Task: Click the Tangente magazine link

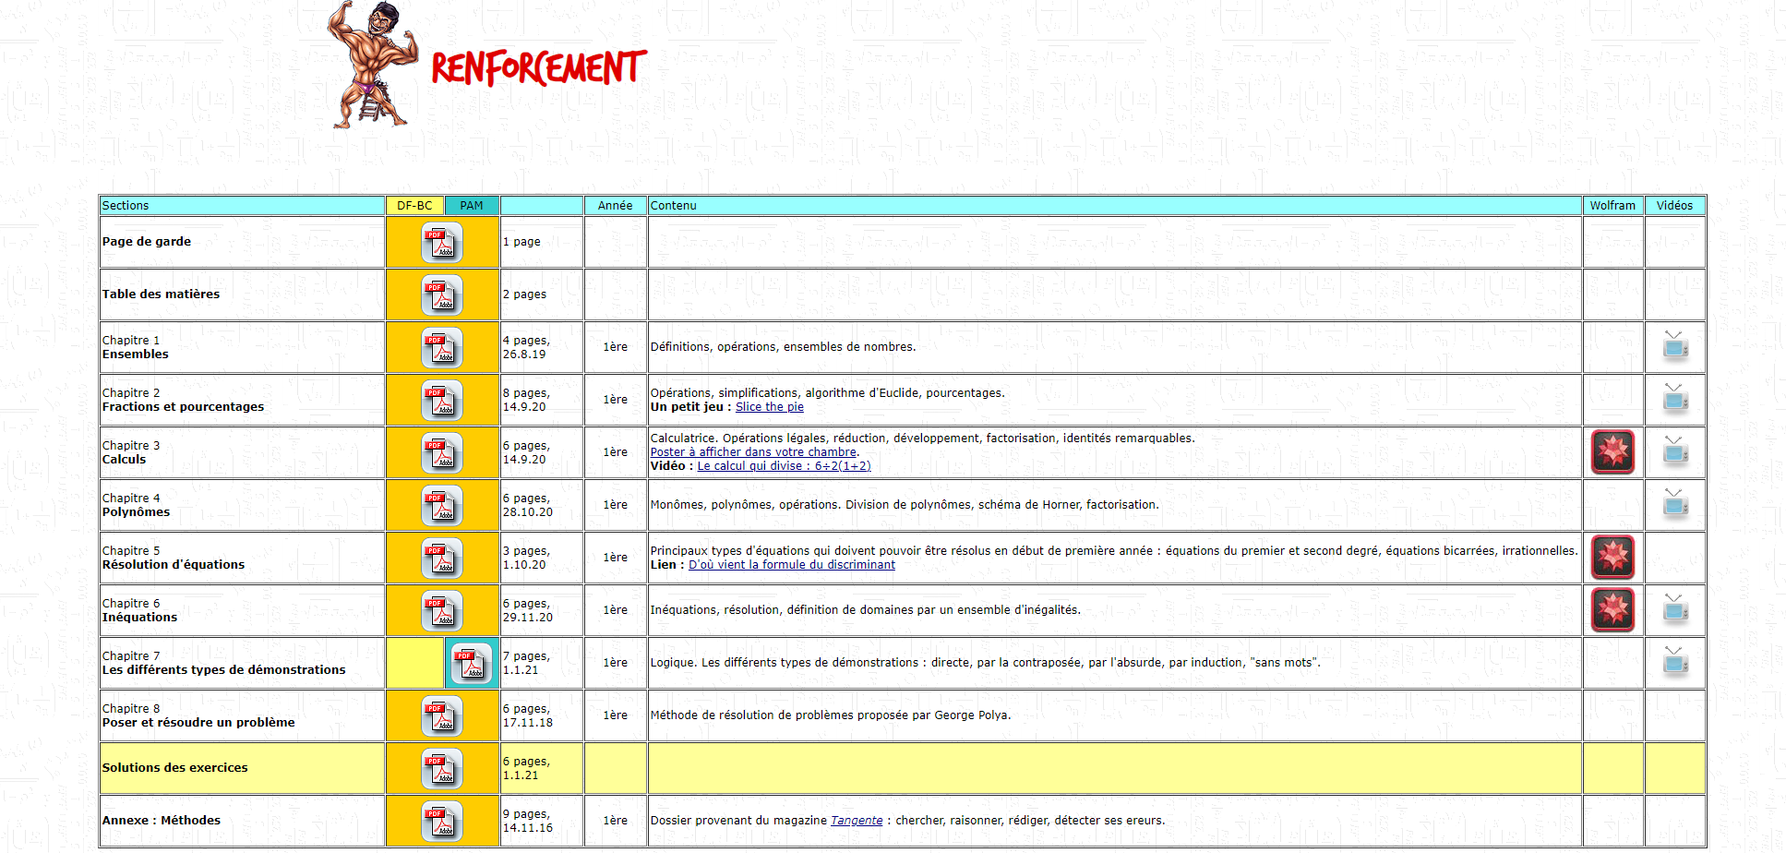Action: (x=856, y=821)
